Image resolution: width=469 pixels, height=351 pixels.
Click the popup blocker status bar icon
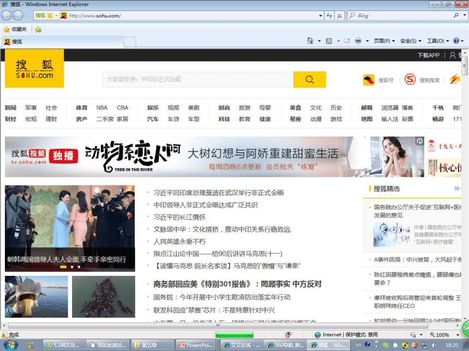coord(288,335)
